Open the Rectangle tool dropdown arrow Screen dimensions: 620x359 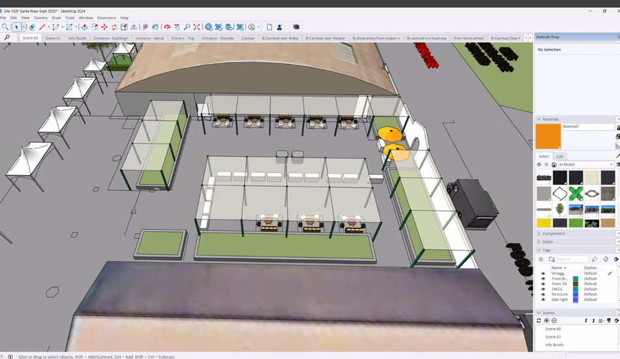pyautogui.click(x=76, y=27)
